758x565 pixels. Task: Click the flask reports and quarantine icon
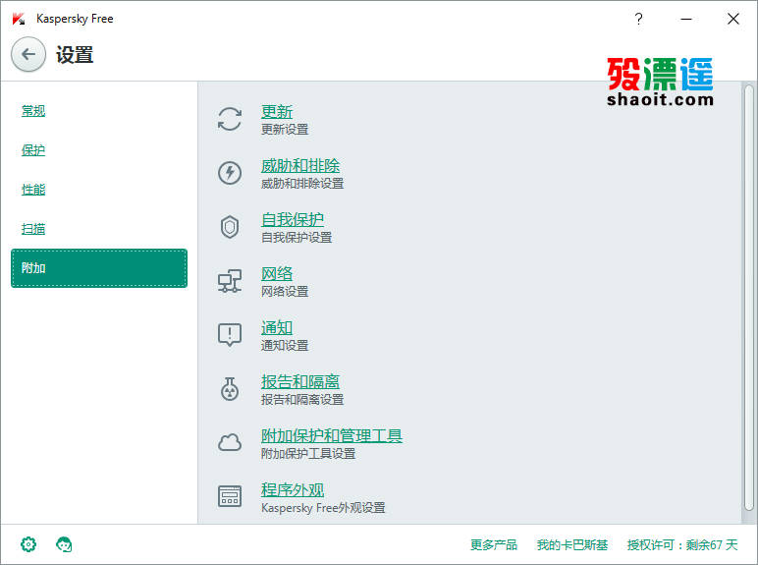coord(230,389)
